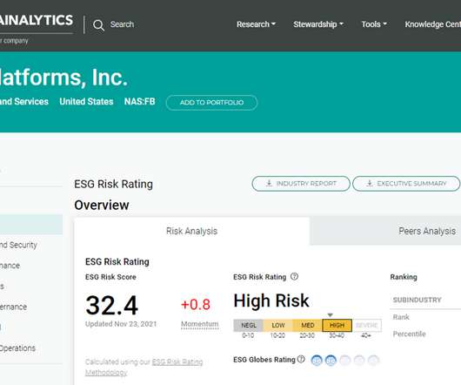This screenshot has height=385, width=461.
Task: Select the NEGL risk scale segment
Action: (249, 325)
